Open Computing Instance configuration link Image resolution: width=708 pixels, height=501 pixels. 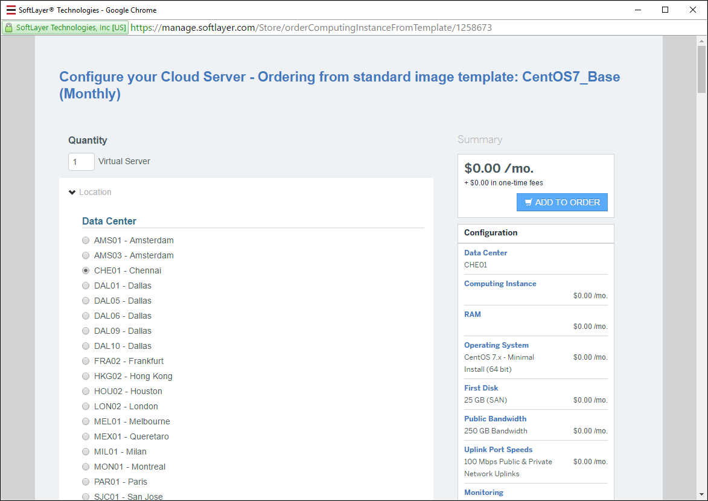tap(500, 283)
